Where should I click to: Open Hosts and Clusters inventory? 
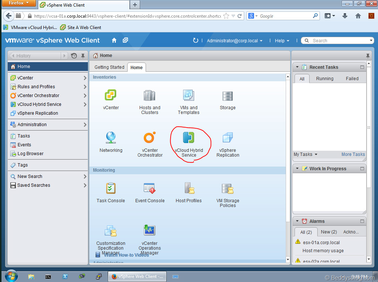(149, 96)
